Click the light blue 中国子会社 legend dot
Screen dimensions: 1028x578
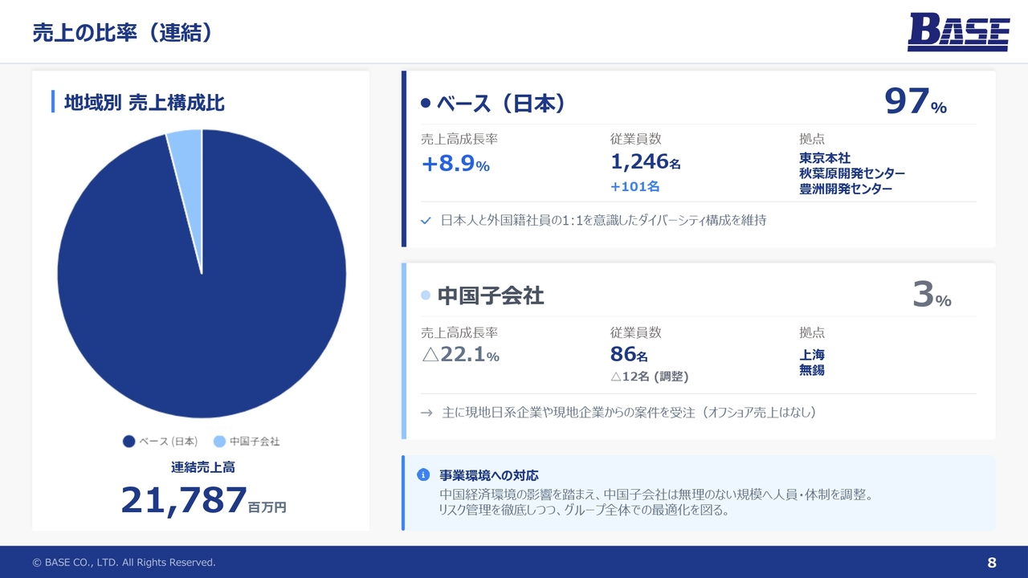coord(219,442)
